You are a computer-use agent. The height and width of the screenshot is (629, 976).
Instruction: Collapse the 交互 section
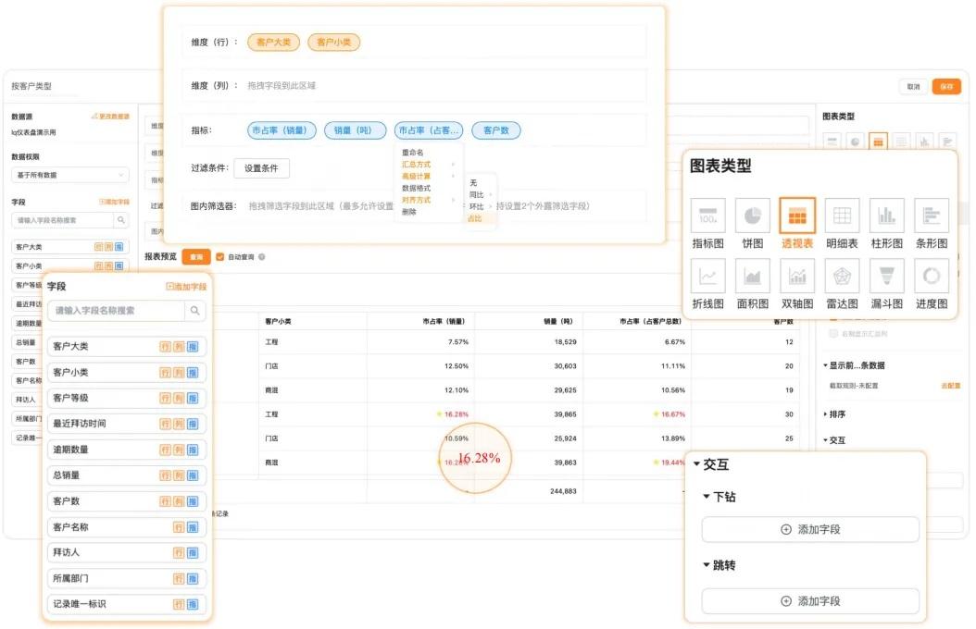click(696, 464)
